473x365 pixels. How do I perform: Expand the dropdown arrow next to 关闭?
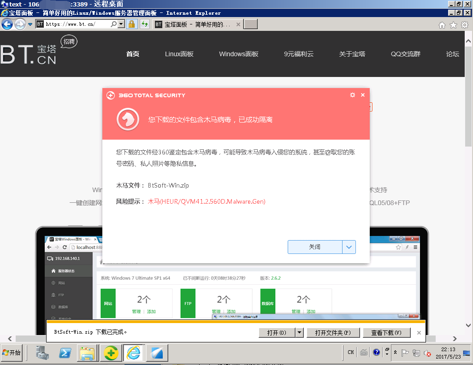[x=349, y=247]
